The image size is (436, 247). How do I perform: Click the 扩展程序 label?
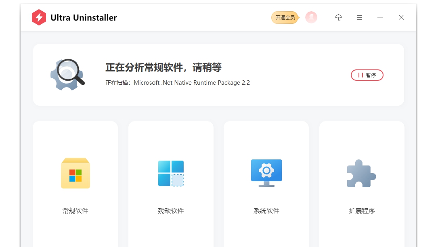coord(362,211)
